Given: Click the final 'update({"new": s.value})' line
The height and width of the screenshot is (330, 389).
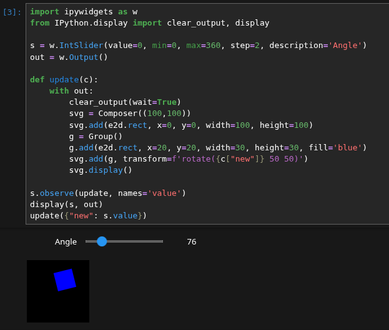Looking at the screenshot, I should tap(88, 216).
